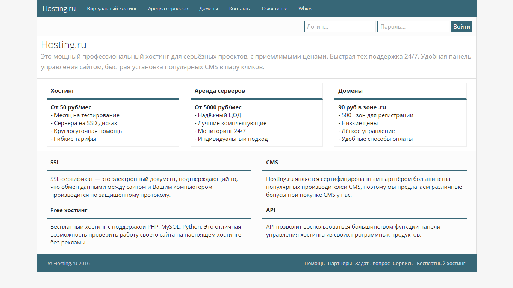Follow the Партнёры footer link
Screen dimensions: 513x288
coord(340,263)
